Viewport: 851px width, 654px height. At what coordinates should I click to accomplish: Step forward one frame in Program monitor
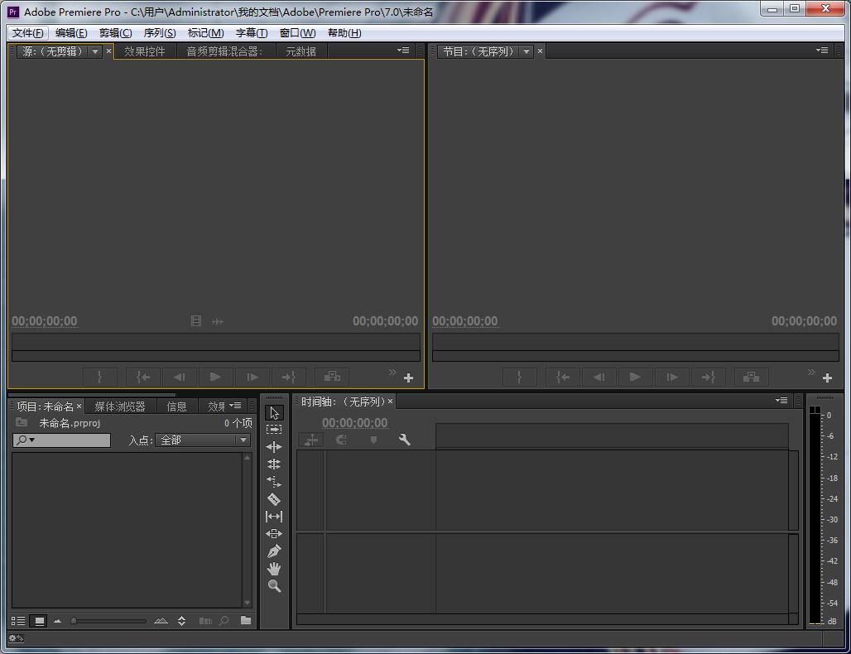(671, 377)
